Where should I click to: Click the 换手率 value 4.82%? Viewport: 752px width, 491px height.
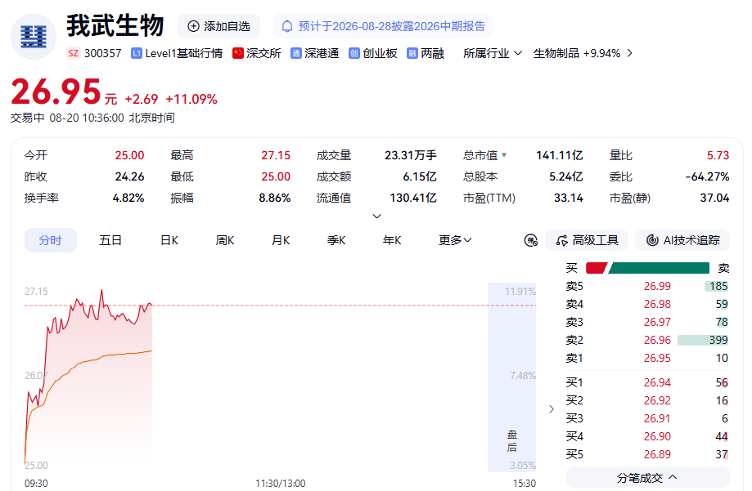pos(128,198)
